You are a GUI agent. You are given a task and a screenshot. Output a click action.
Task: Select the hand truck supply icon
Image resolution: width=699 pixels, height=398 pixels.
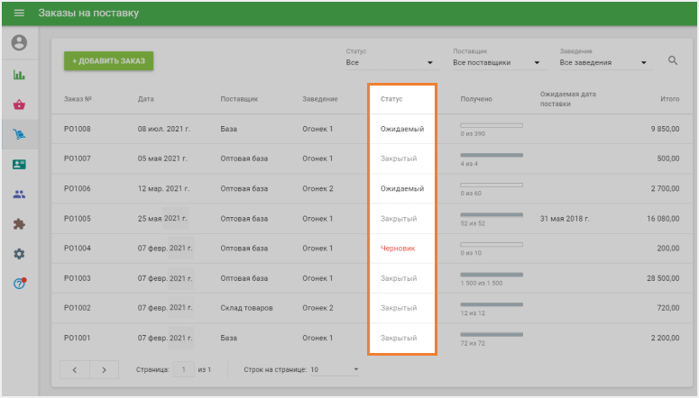point(19,135)
